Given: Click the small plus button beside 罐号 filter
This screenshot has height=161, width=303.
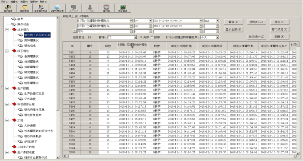Looking at the screenshot, I should (75, 31).
